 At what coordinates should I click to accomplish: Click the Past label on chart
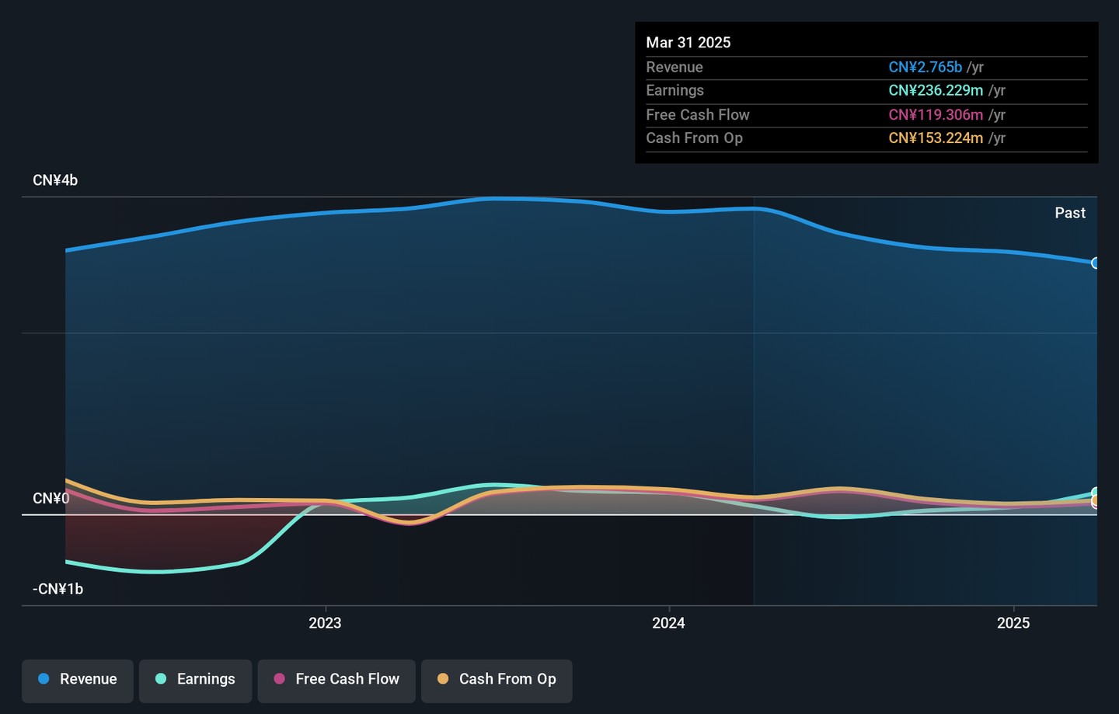click(1069, 213)
